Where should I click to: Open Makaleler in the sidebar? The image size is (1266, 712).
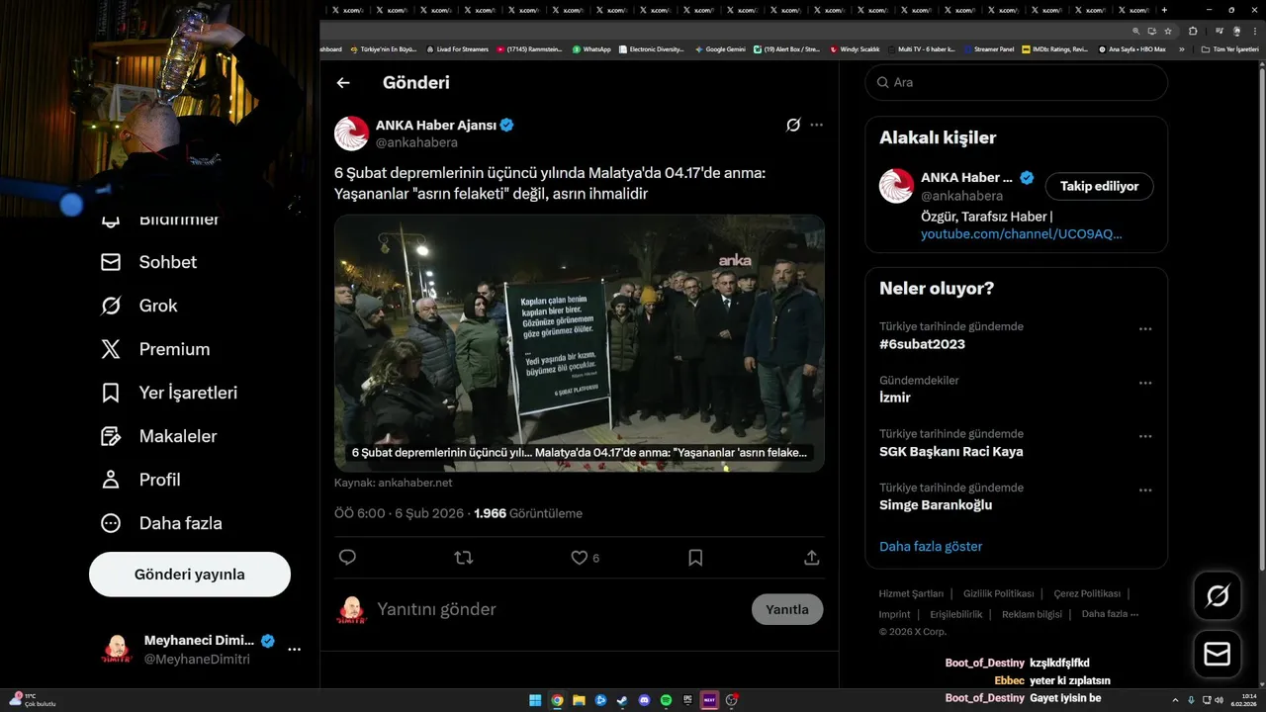[x=159, y=436]
